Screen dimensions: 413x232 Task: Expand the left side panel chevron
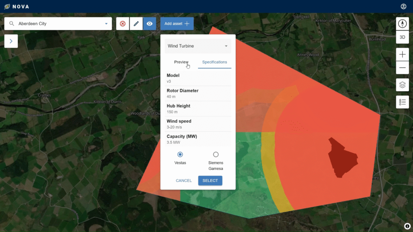coord(11,41)
